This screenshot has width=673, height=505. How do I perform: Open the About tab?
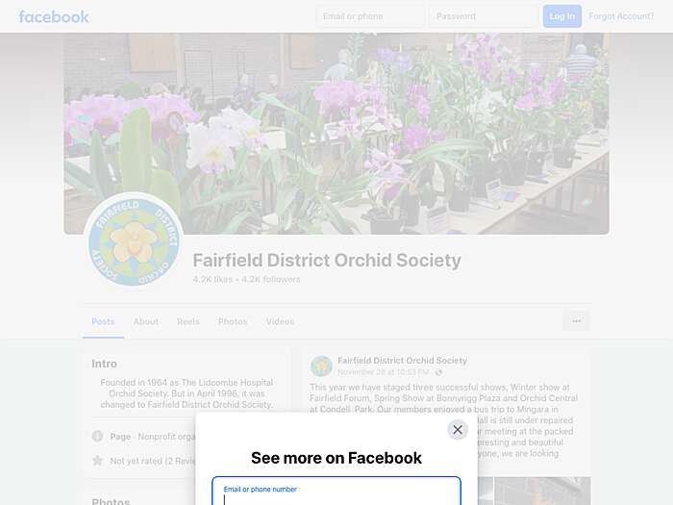pos(146,321)
